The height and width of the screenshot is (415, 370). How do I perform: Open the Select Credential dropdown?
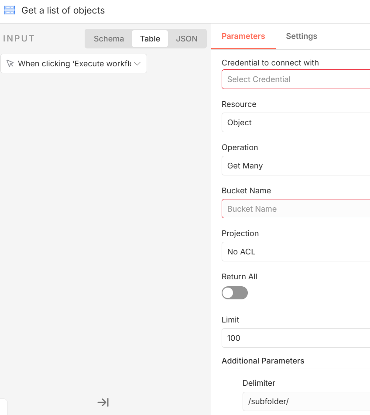[296, 79]
